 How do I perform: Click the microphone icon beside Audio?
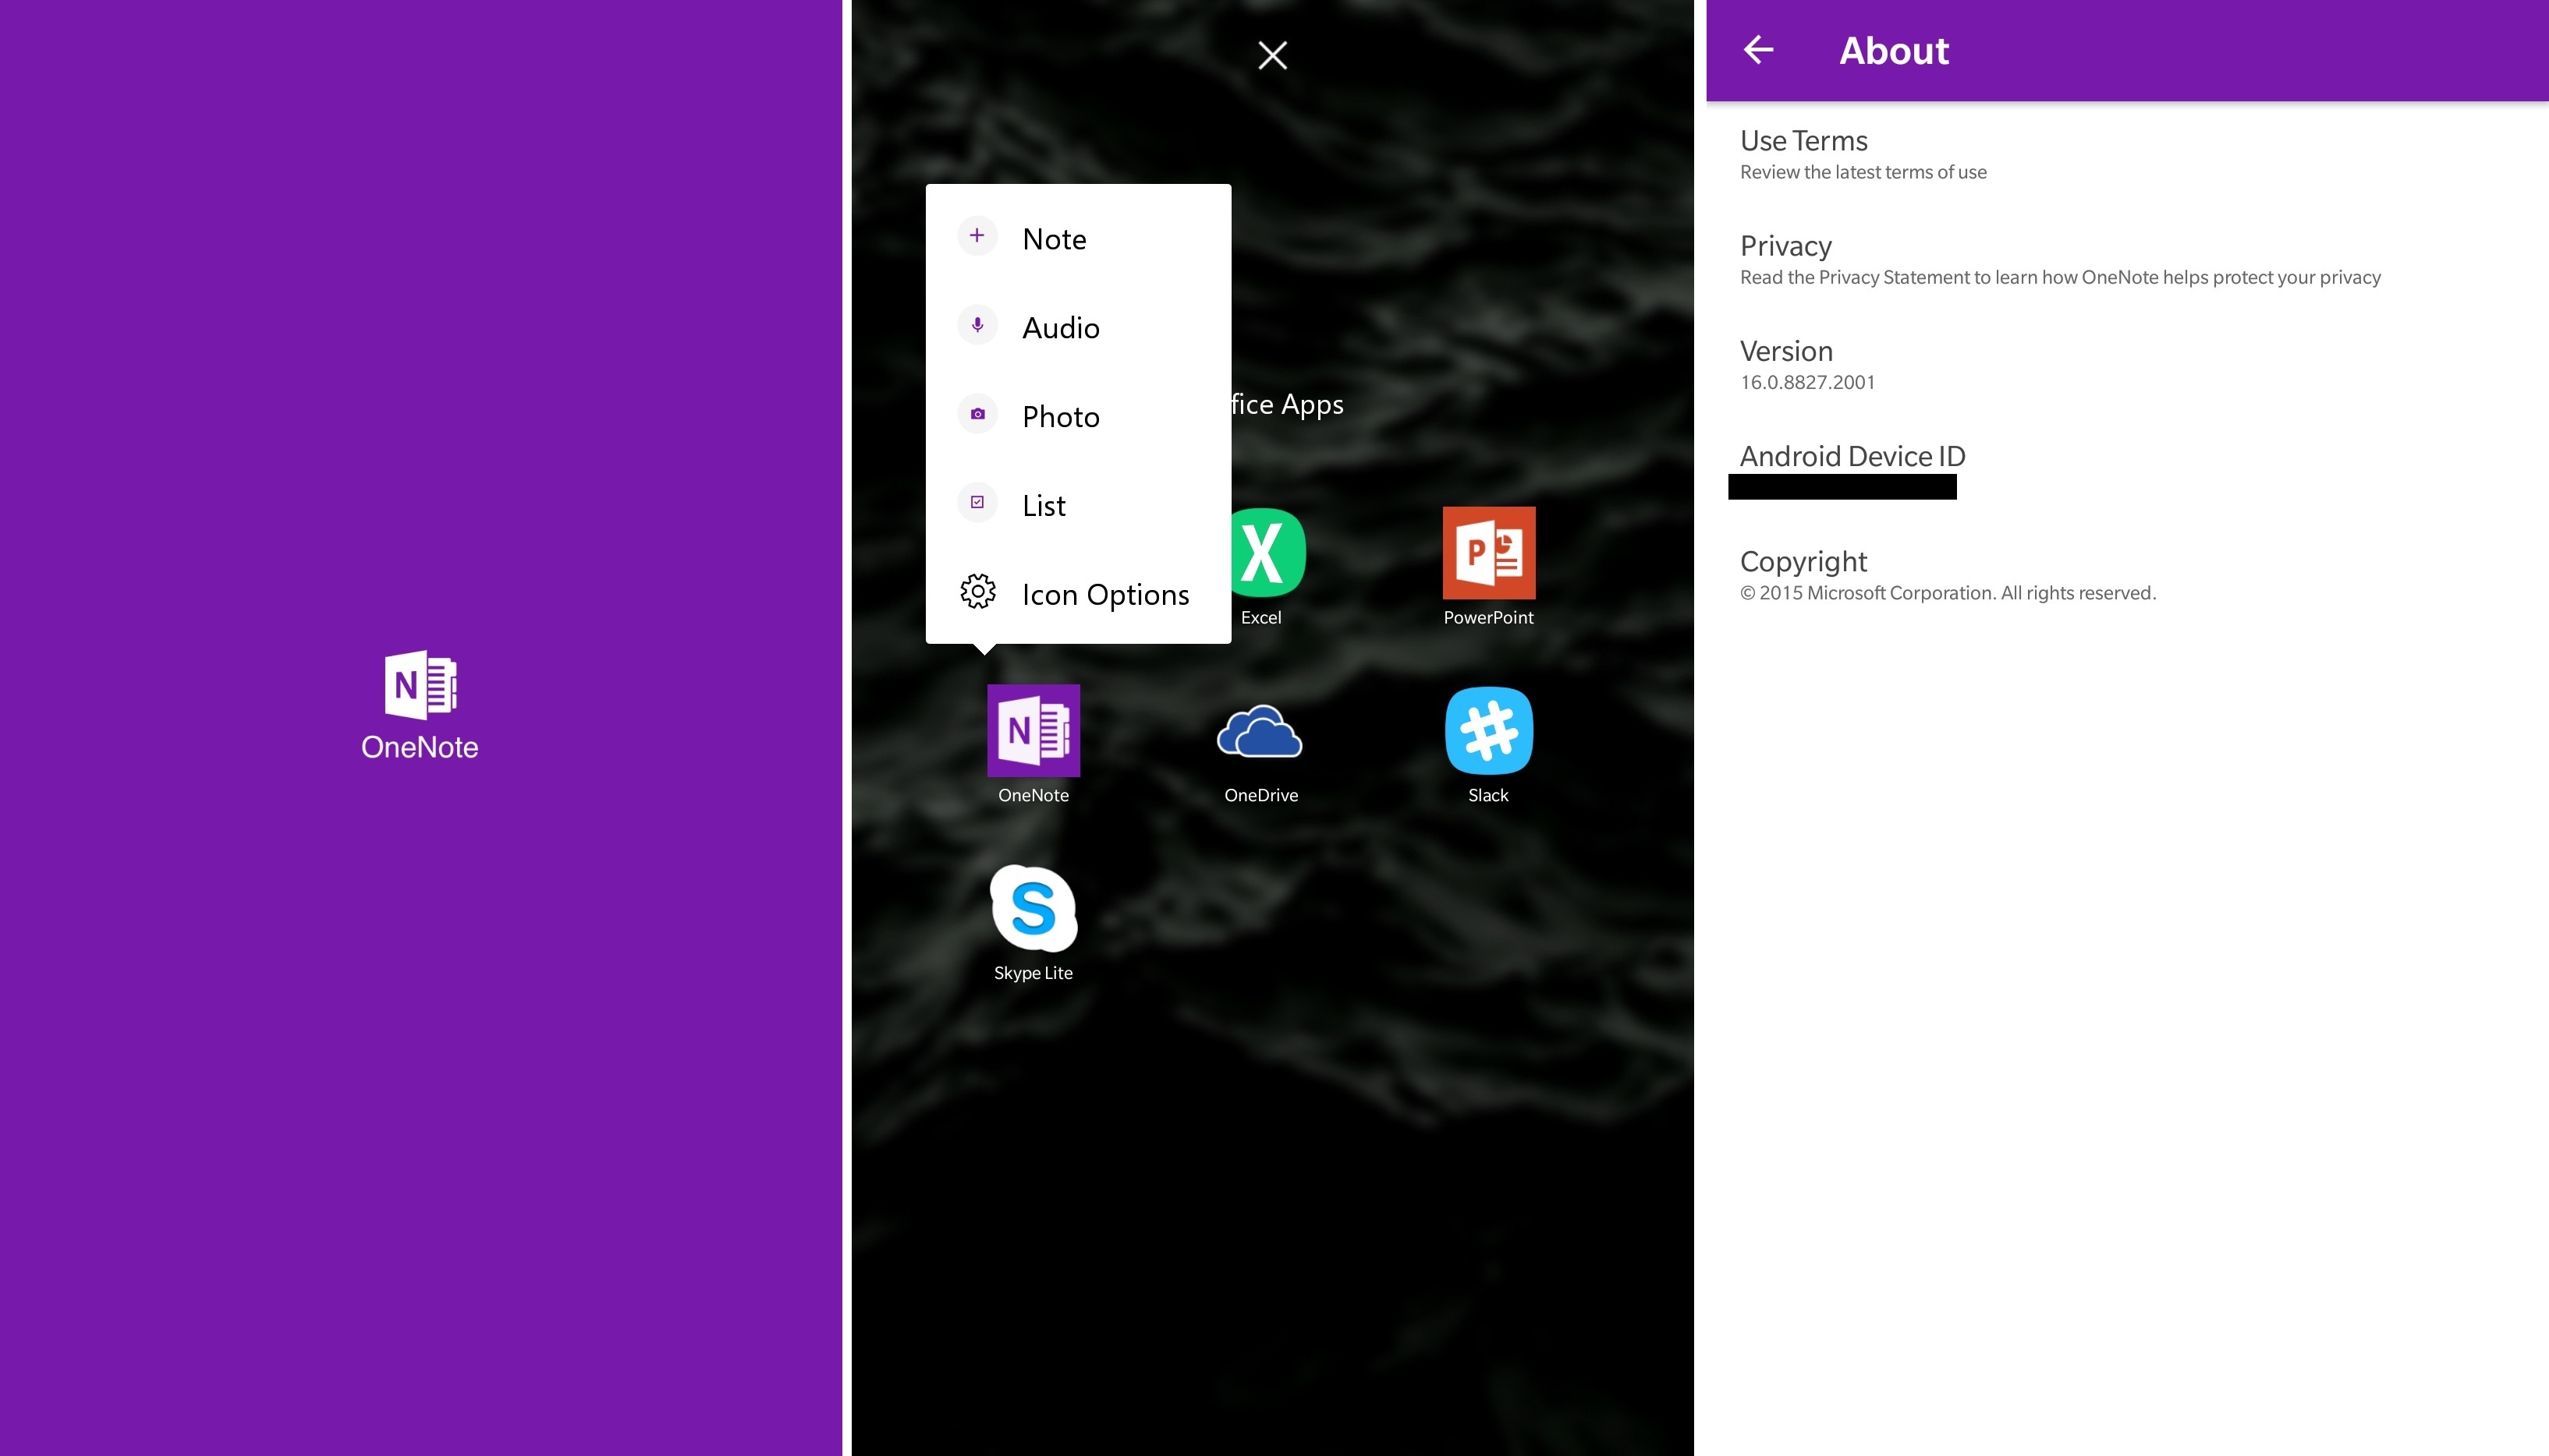[977, 325]
